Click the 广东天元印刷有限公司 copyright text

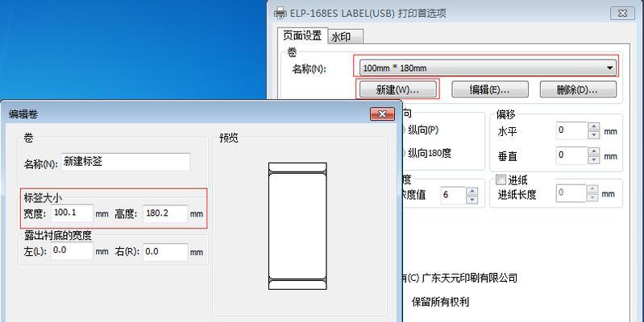(469, 278)
